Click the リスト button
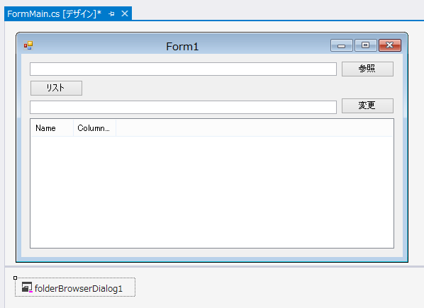 click(56, 88)
